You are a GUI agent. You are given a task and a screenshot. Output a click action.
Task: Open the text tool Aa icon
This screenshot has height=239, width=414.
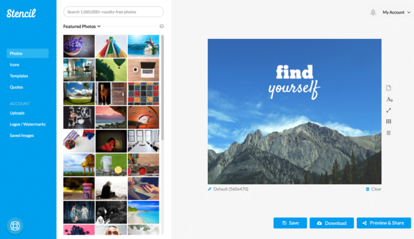(389, 99)
